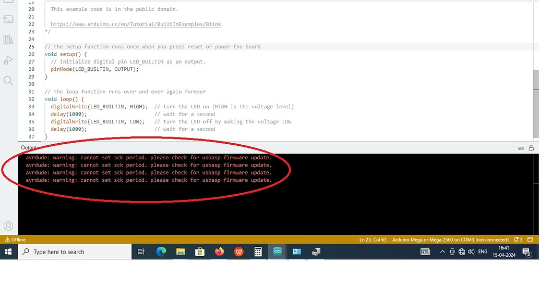Image resolution: width=540 pixels, height=302 pixels.
Task: Open the Search sidebar panel
Action: click(x=8, y=80)
